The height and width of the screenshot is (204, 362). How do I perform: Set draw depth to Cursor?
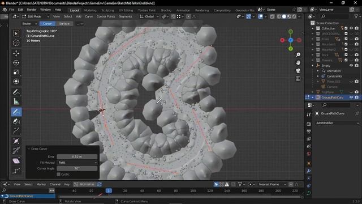coord(48,24)
